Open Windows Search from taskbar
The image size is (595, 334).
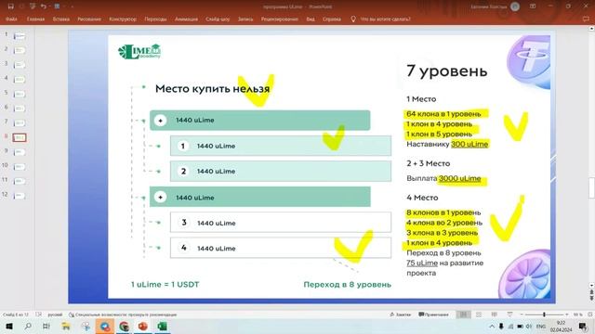pos(28,326)
